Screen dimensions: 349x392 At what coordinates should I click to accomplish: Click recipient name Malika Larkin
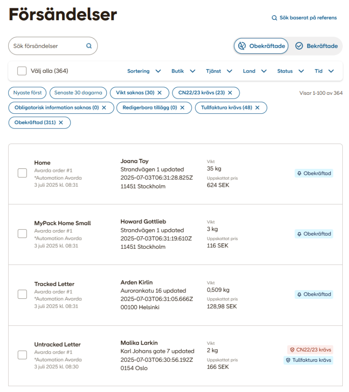pyautogui.click(x=139, y=343)
